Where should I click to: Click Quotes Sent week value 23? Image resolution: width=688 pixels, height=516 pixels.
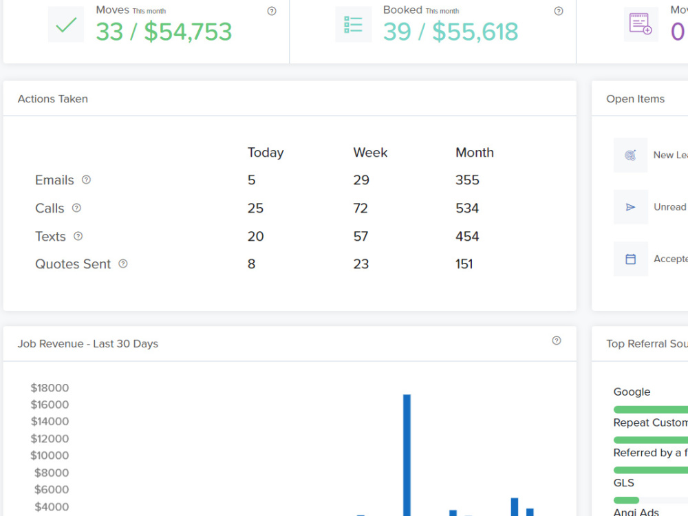pyautogui.click(x=361, y=264)
